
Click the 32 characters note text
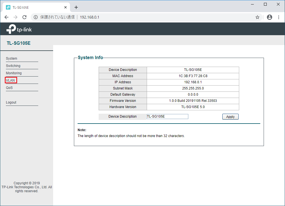131,136
